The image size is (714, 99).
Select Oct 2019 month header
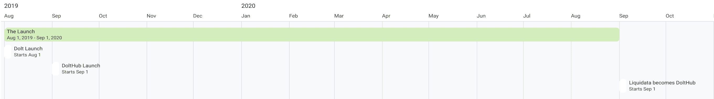point(103,16)
